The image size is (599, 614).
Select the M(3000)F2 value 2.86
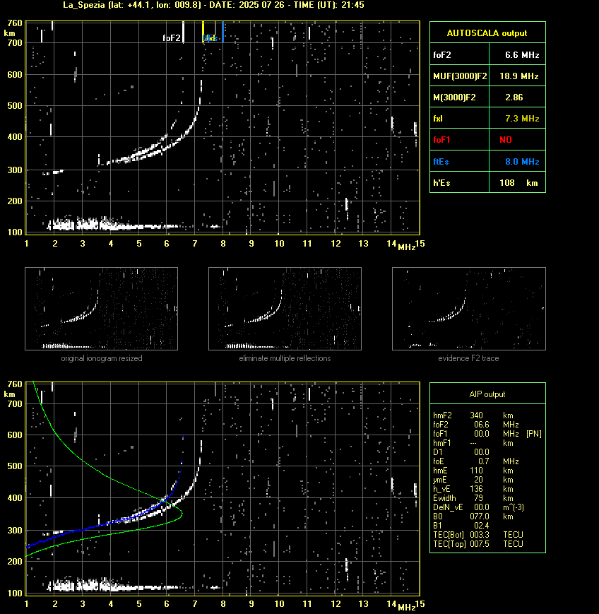[514, 97]
